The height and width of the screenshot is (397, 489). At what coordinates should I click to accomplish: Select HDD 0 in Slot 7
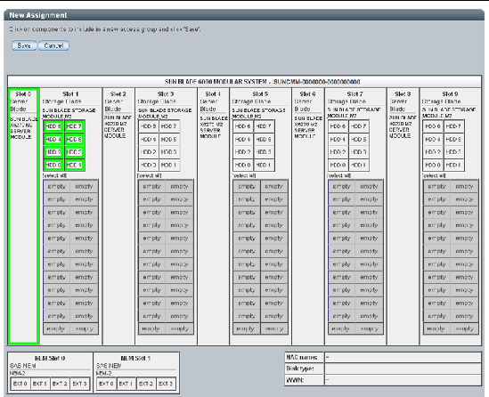pos(338,165)
